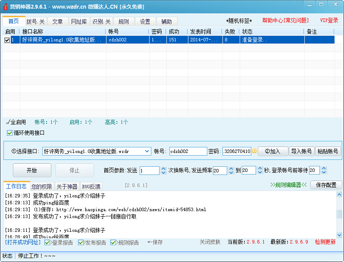Click the *随机标签* label
Screen dimensions: 344x262
(x=239, y=21)
